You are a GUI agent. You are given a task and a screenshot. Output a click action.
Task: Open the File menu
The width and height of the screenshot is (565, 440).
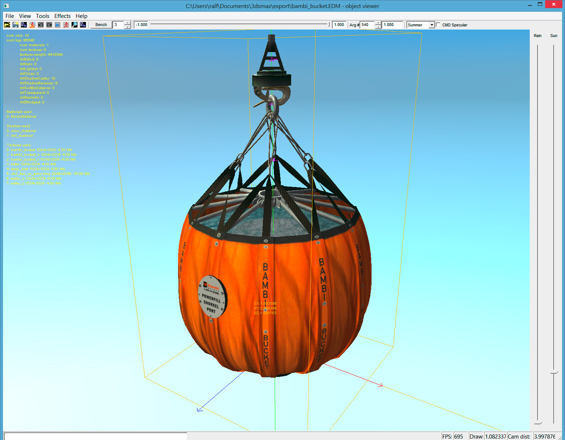pos(10,16)
